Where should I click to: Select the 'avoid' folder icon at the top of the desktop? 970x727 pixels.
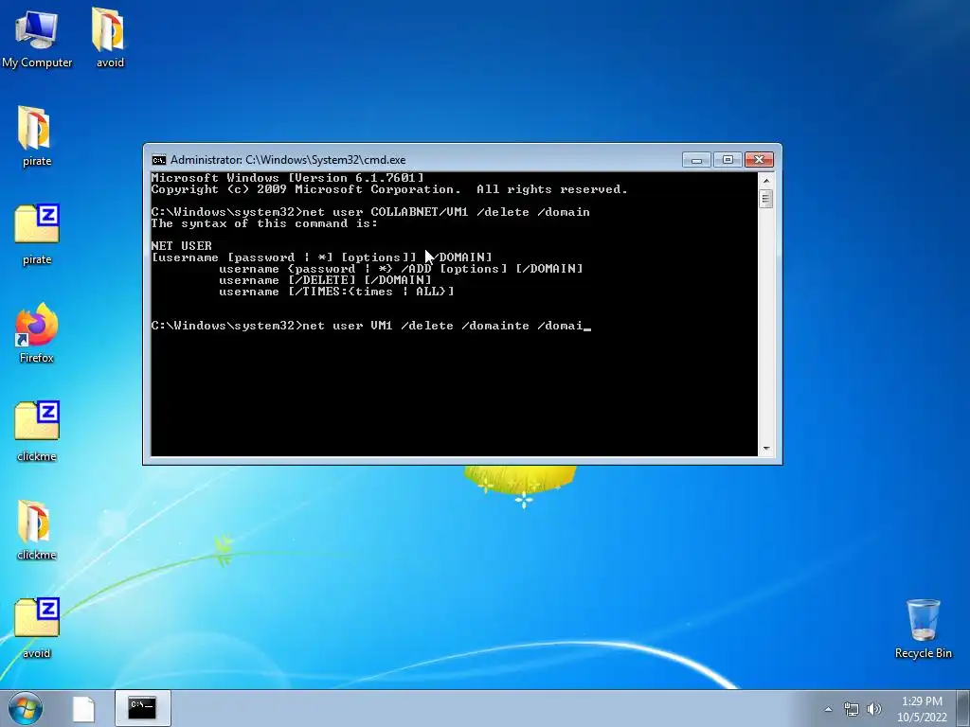click(110, 37)
